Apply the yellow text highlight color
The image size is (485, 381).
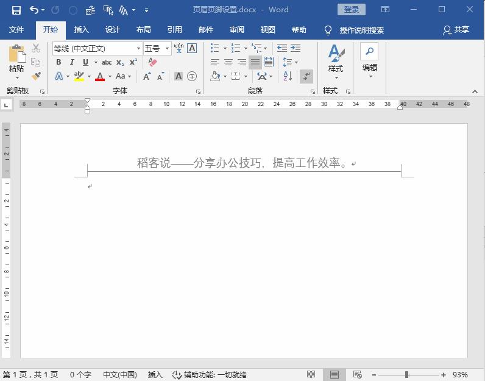click(x=79, y=76)
